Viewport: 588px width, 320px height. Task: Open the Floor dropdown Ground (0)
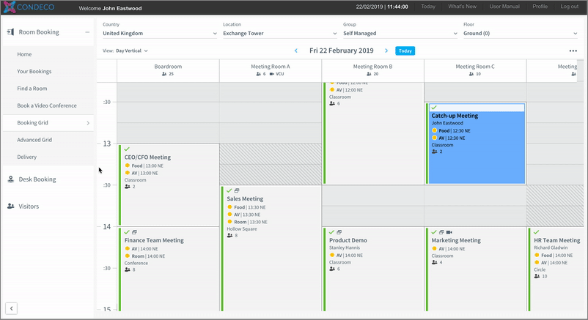coord(520,34)
